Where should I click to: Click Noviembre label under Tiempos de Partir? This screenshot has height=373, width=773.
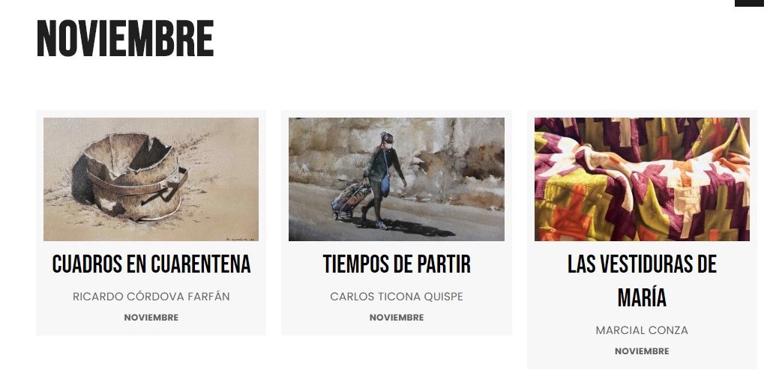[x=397, y=318]
